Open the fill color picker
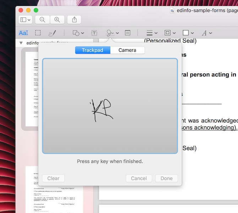 (x=188, y=33)
